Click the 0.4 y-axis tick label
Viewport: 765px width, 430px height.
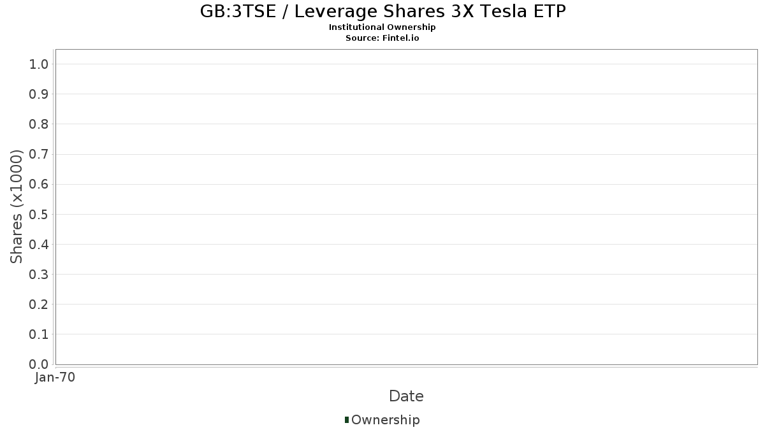(x=39, y=244)
